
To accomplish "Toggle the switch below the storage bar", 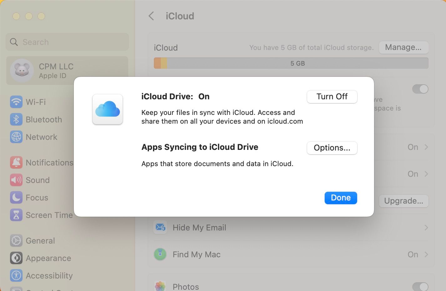I will (420, 89).
